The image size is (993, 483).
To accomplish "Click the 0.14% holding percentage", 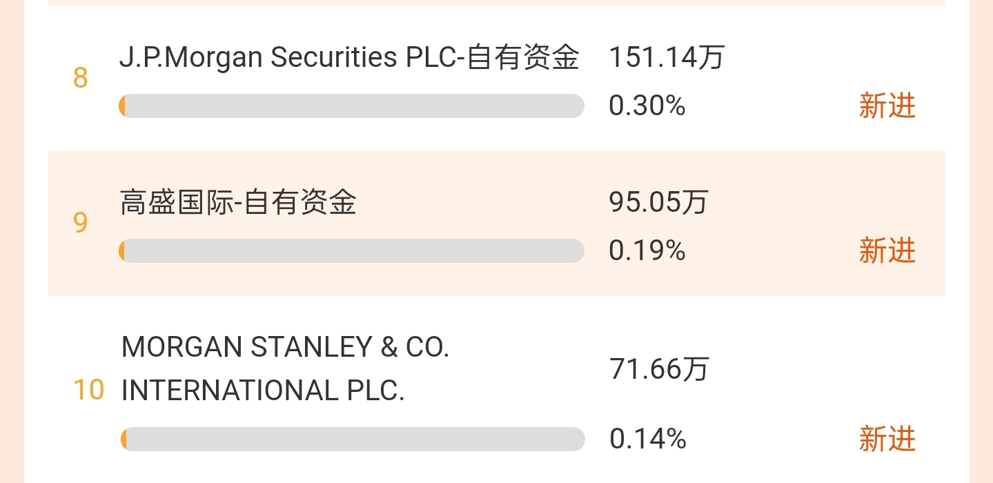I will coord(647,439).
